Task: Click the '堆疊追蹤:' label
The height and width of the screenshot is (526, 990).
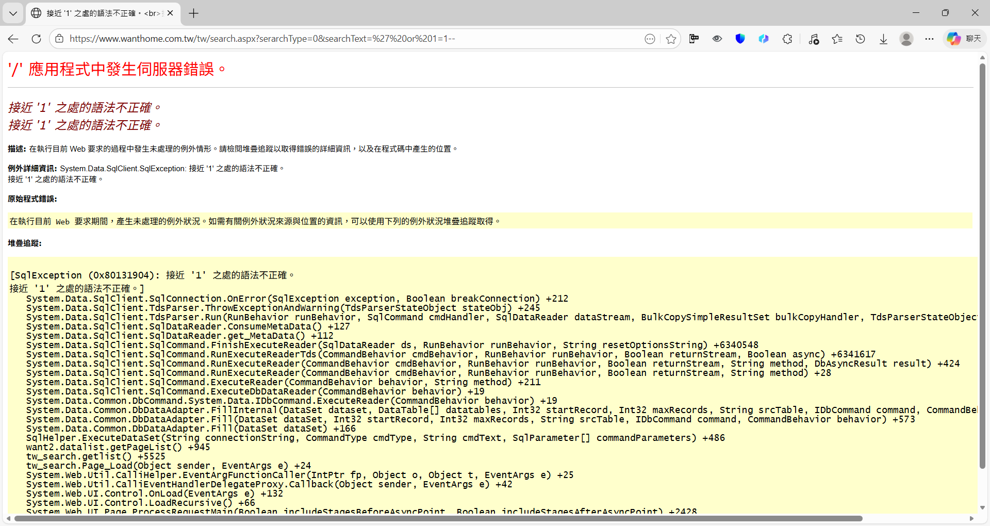Action: 25,243
